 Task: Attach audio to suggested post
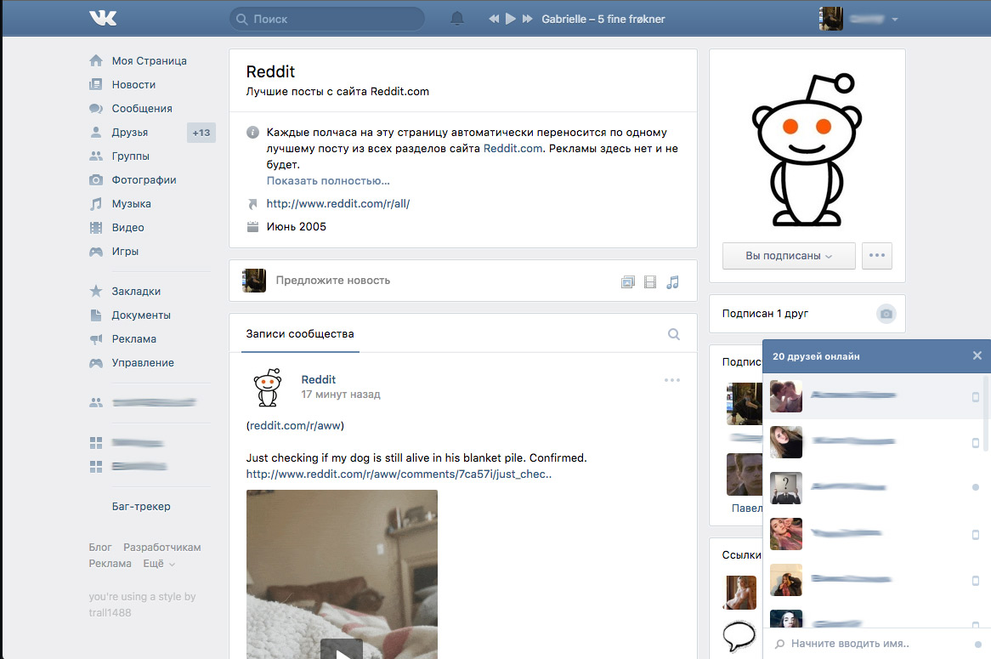click(x=672, y=282)
